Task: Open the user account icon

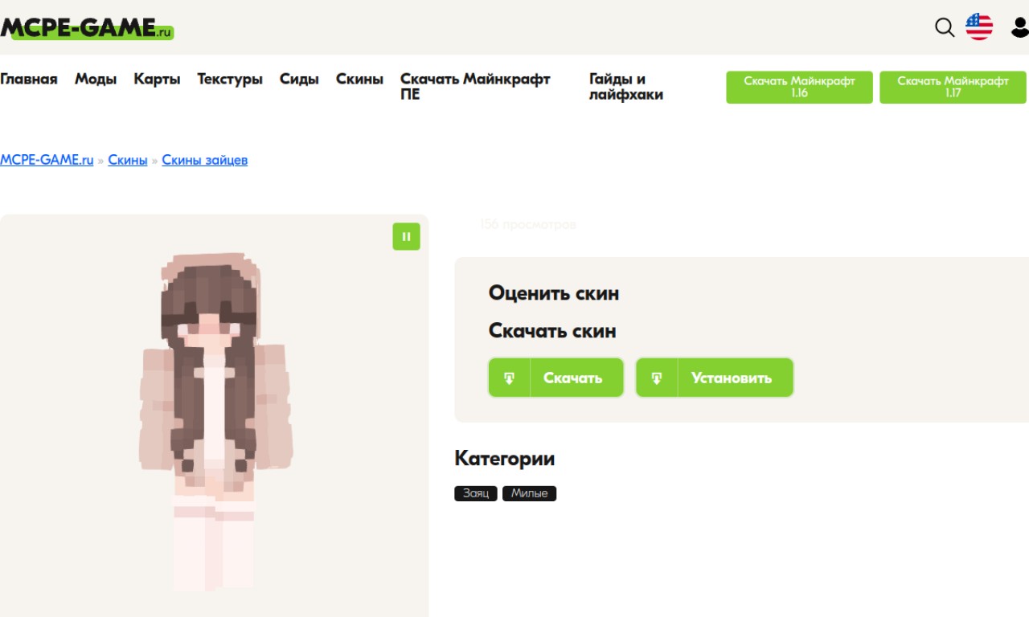Action: pyautogui.click(x=1020, y=27)
